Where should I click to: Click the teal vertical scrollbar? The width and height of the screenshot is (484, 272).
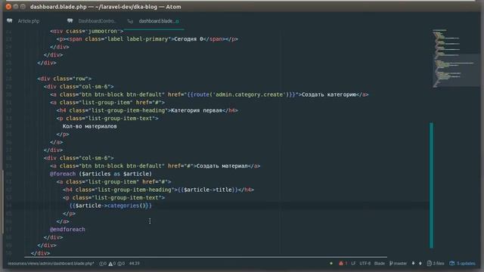(x=431, y=185)
